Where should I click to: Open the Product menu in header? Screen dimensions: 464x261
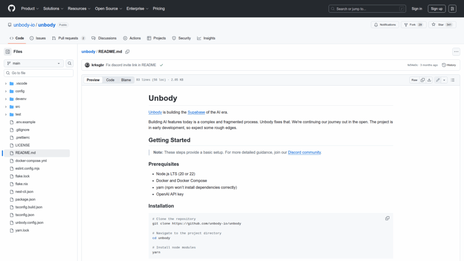point(29,9)
